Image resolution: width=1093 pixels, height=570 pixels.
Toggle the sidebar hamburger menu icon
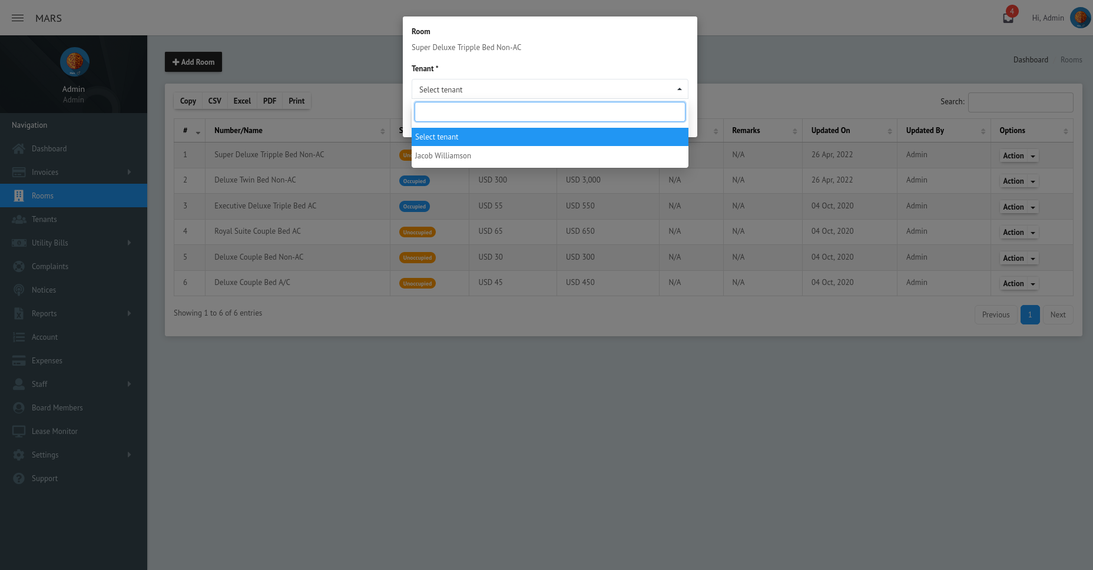click(x=17, y=18)
